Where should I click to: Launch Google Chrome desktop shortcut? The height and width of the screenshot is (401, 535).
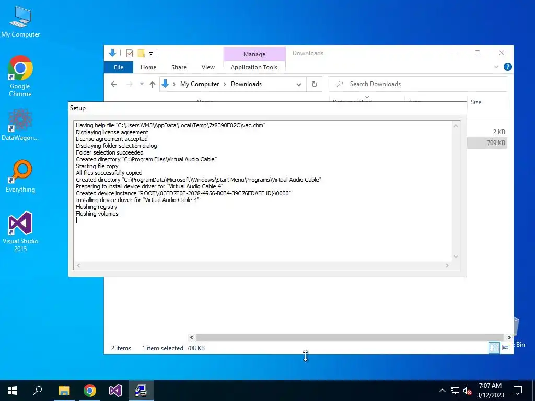point(20,76)
